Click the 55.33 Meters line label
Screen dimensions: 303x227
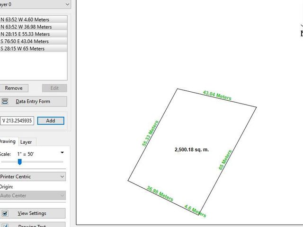(151, 133)
